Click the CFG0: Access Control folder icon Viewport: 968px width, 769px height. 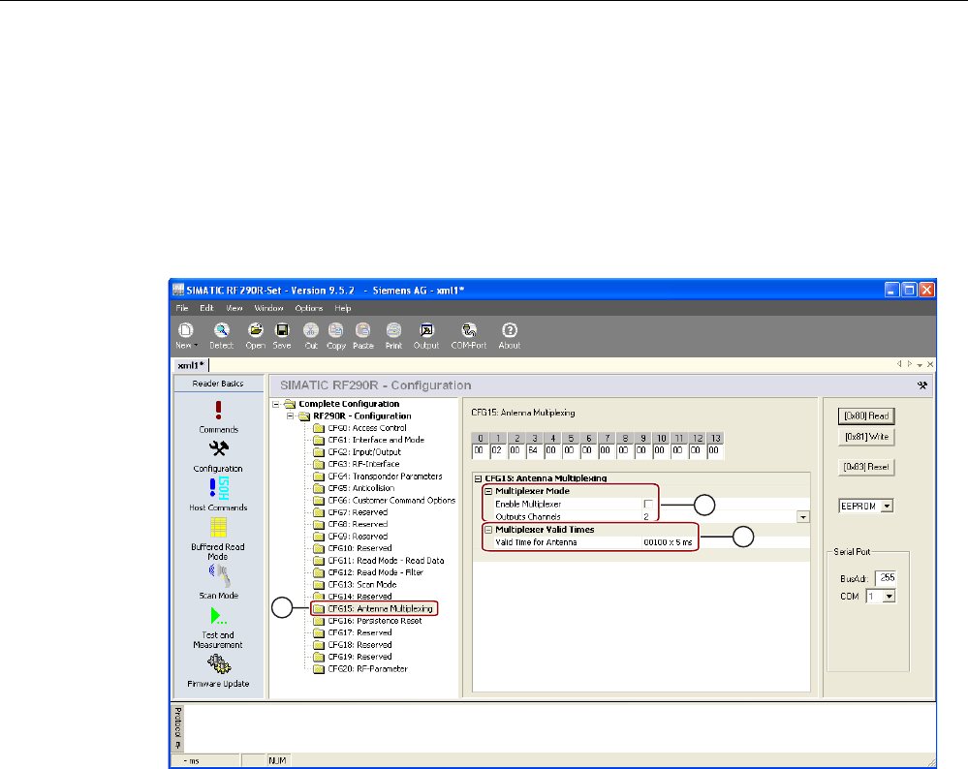319,428
